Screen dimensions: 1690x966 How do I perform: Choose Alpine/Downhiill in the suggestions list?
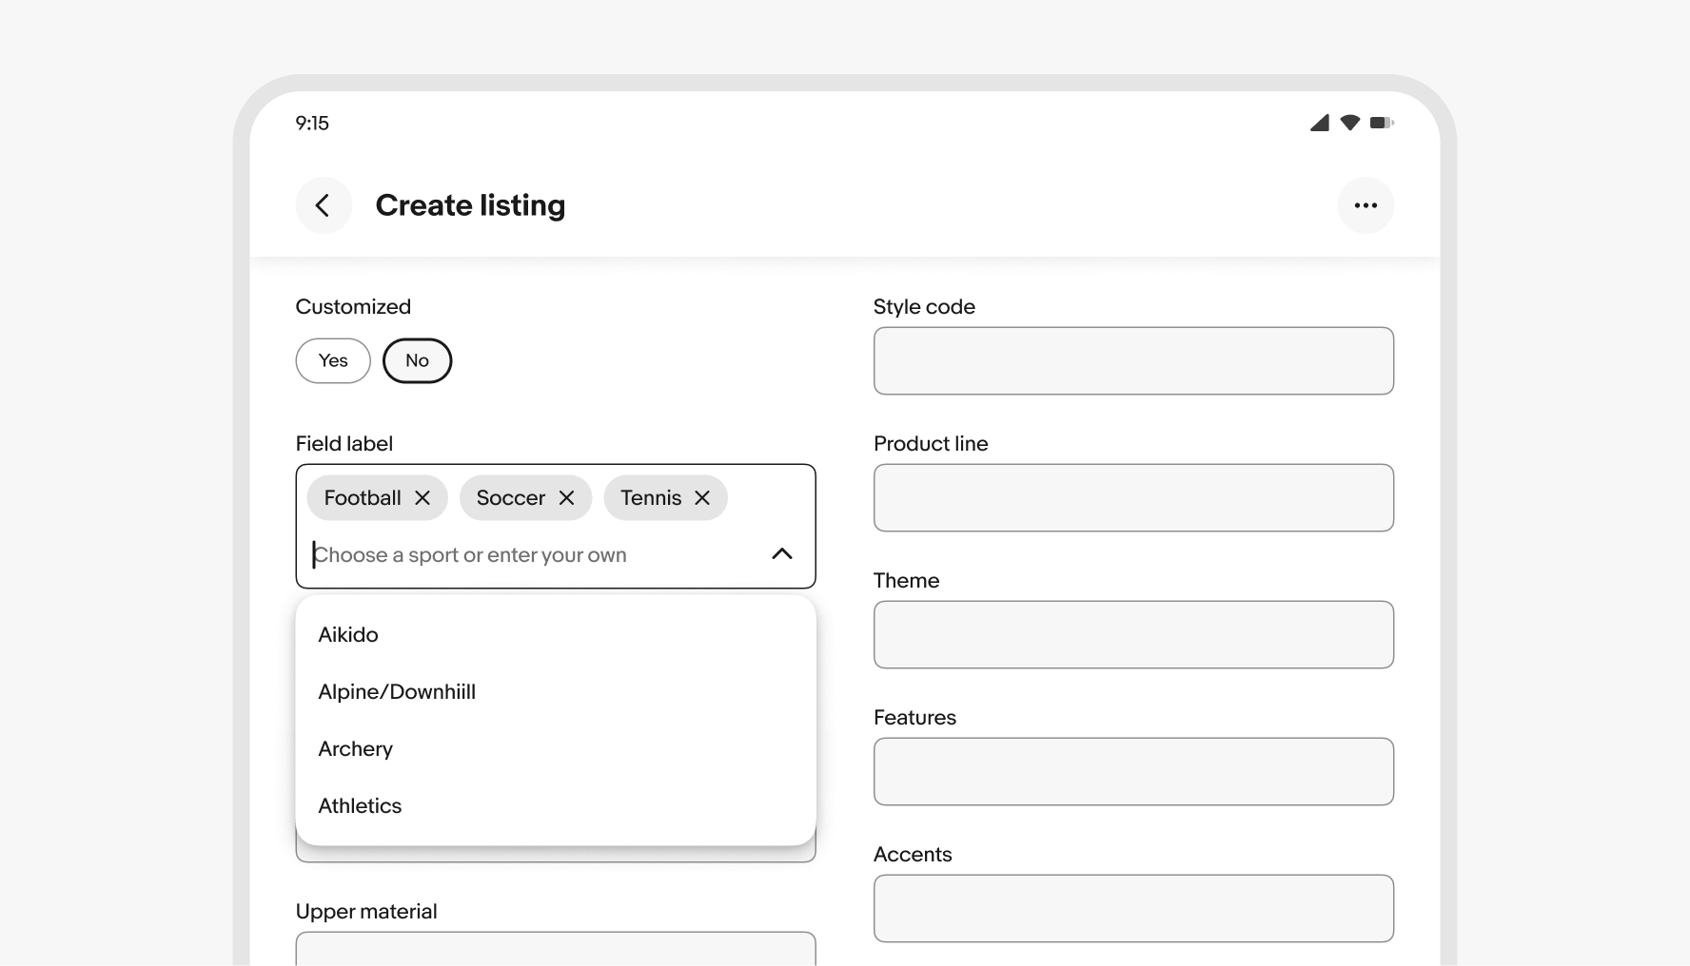coord(397,691)
